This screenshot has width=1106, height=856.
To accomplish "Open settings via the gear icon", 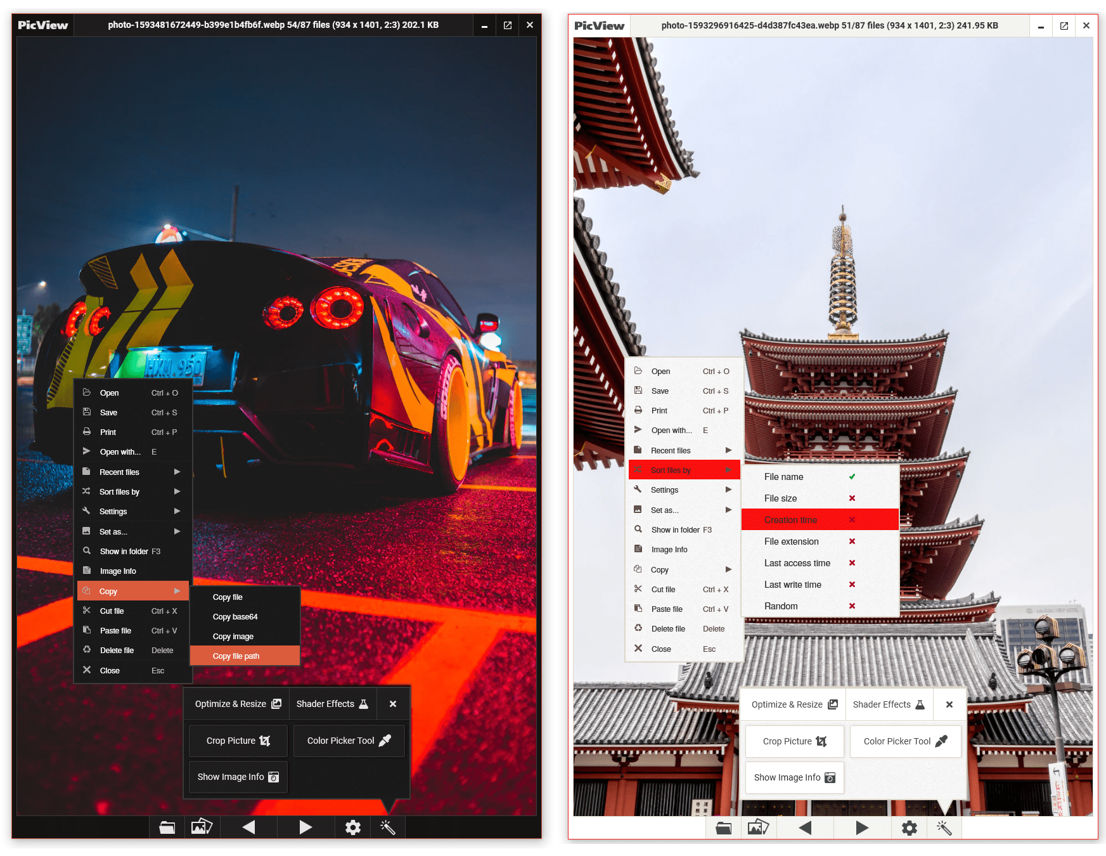I will (352, 827).
